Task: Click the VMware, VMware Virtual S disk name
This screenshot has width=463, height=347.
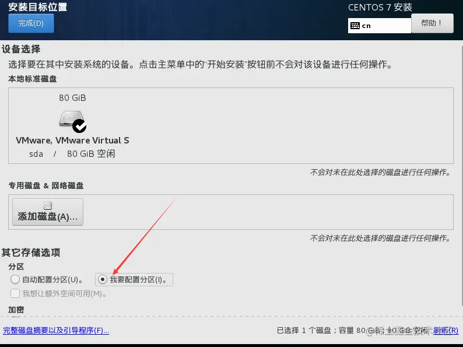Action: point(72,141)
